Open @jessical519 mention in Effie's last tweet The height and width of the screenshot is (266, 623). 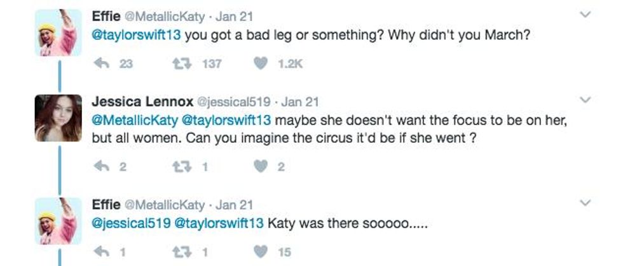pyautogui.click(x=131, y=223)
